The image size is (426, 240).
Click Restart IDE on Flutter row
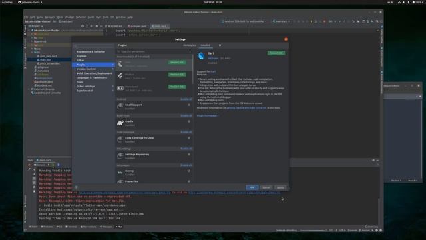click(x=177, y=75)
